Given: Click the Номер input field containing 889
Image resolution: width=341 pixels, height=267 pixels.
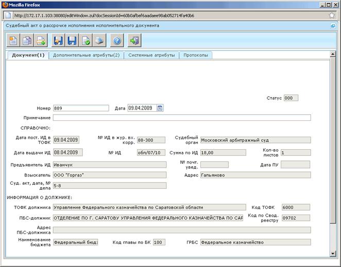Looking at the screenshot, I should coord(81,108).
